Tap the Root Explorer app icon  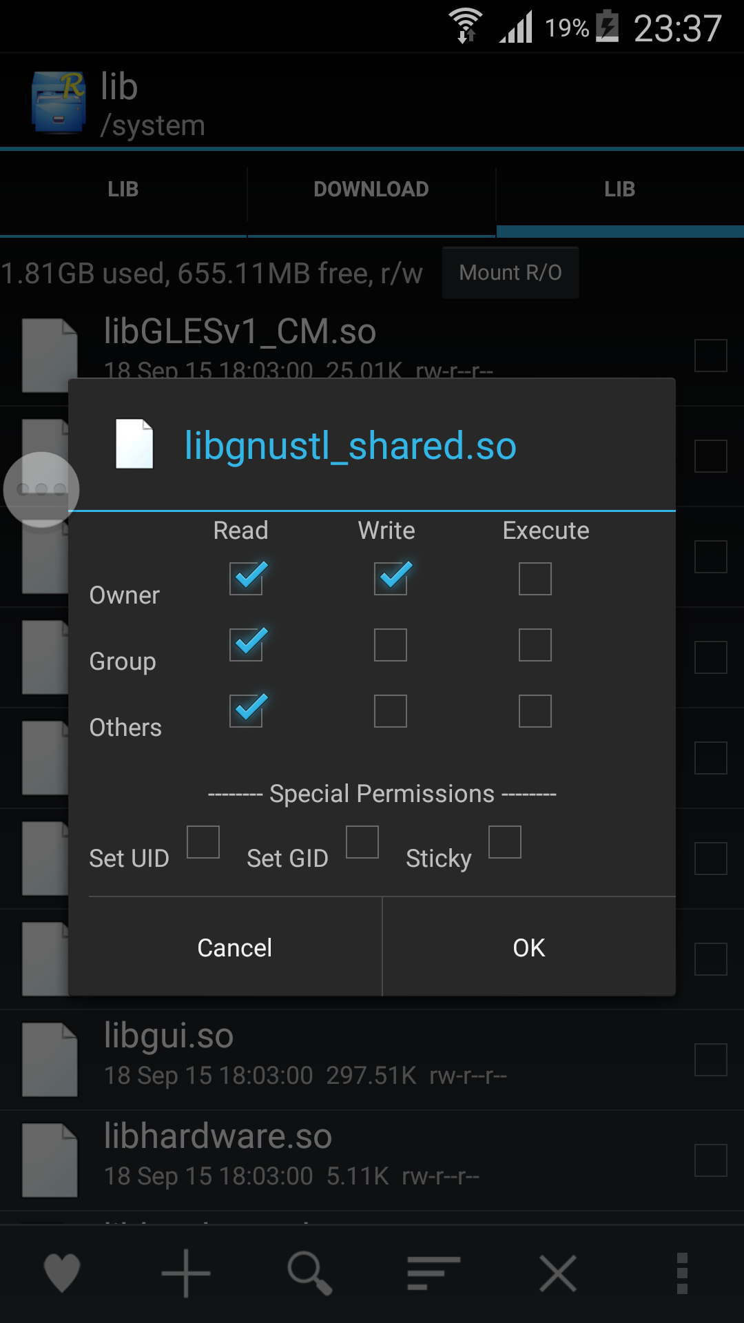[x=59, y=102]
